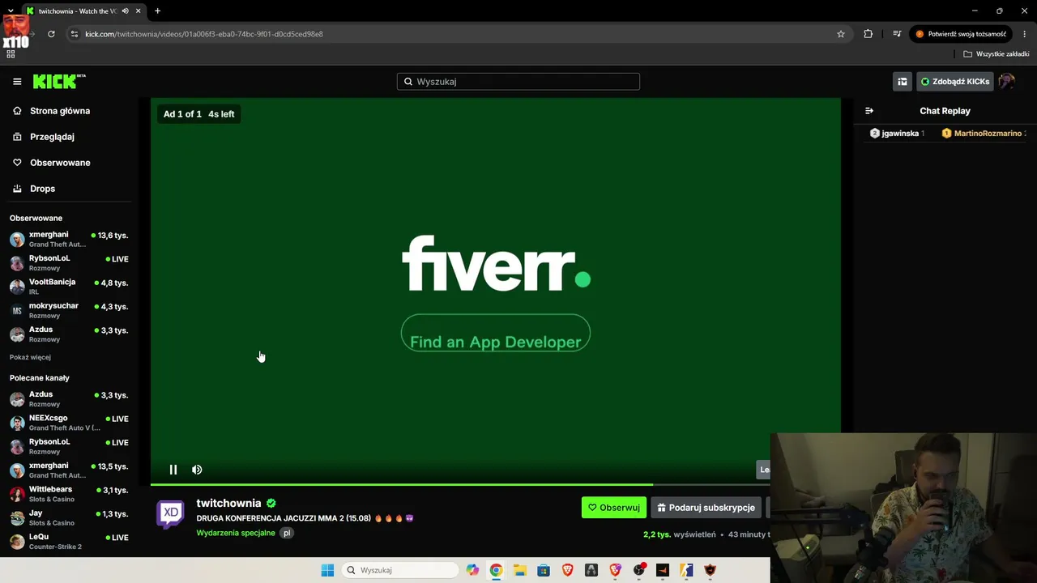This screenshot has width=1037, height=583.
Task: Open xmerghani in the Obserwowane list
Action: point(69,240)
